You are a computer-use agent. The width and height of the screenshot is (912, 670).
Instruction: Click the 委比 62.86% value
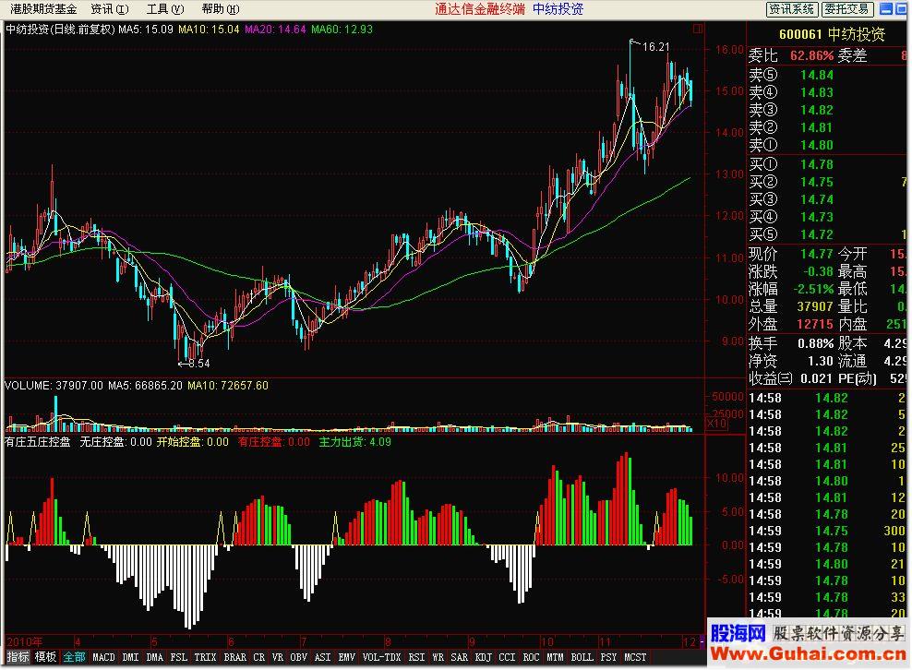coord(811,55)
